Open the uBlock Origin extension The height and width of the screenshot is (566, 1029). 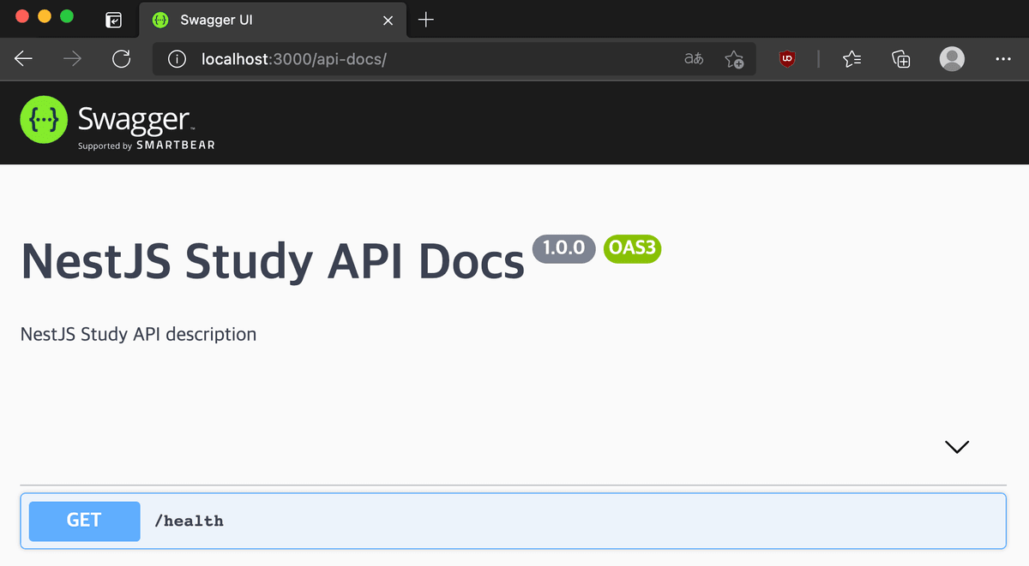[786, 59]
